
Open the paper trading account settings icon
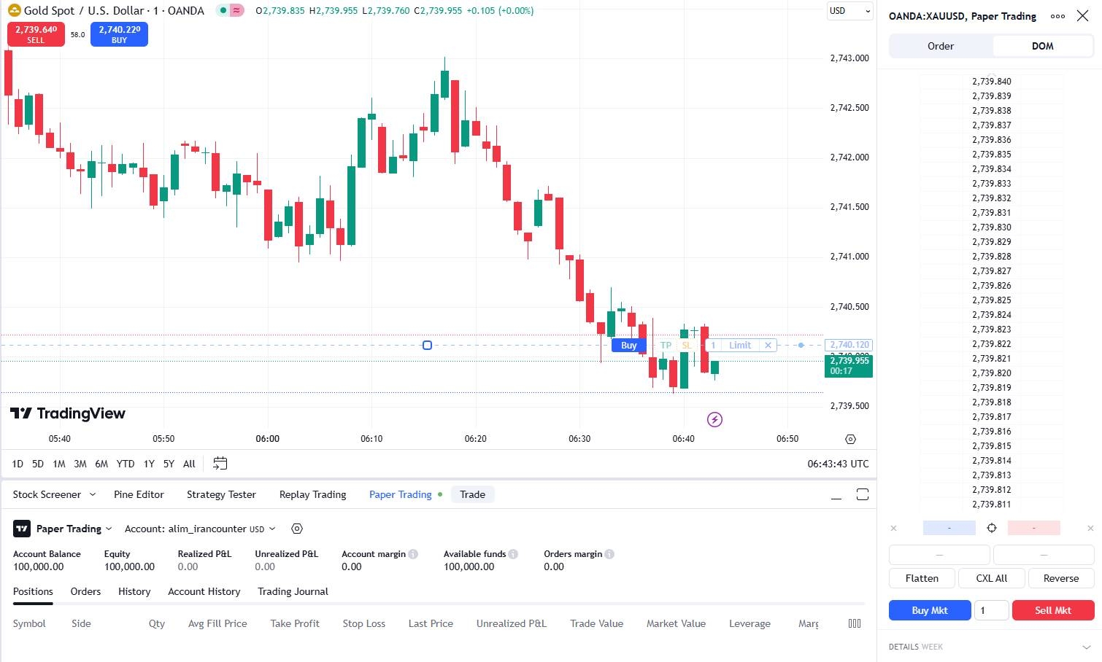pyautogui.click(x=297, y=529)
